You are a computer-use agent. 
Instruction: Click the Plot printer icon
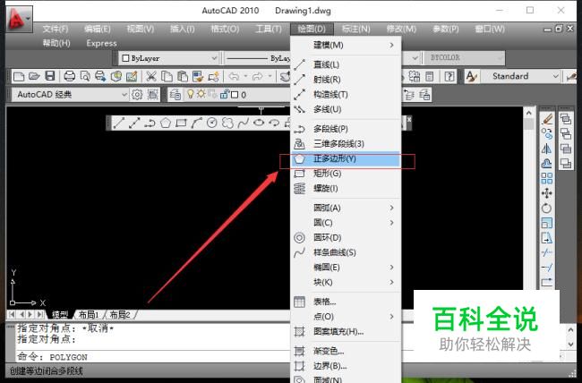pyautogui.click(x=70, y=76)
